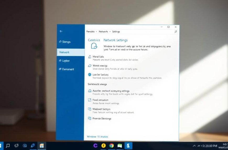The height and width of the screenshot is (150, 228).
Task: Click icon beside Maral Sala
Action: pos(90,57)
